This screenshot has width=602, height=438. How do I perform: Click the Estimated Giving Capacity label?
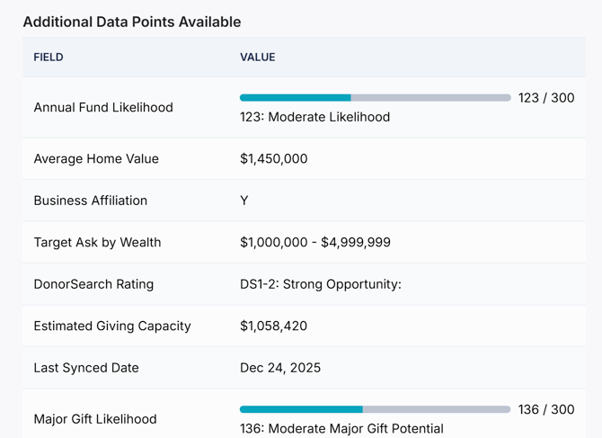(x=112, y=326)
